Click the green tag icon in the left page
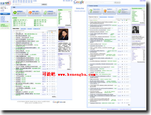 pos(45,13)
